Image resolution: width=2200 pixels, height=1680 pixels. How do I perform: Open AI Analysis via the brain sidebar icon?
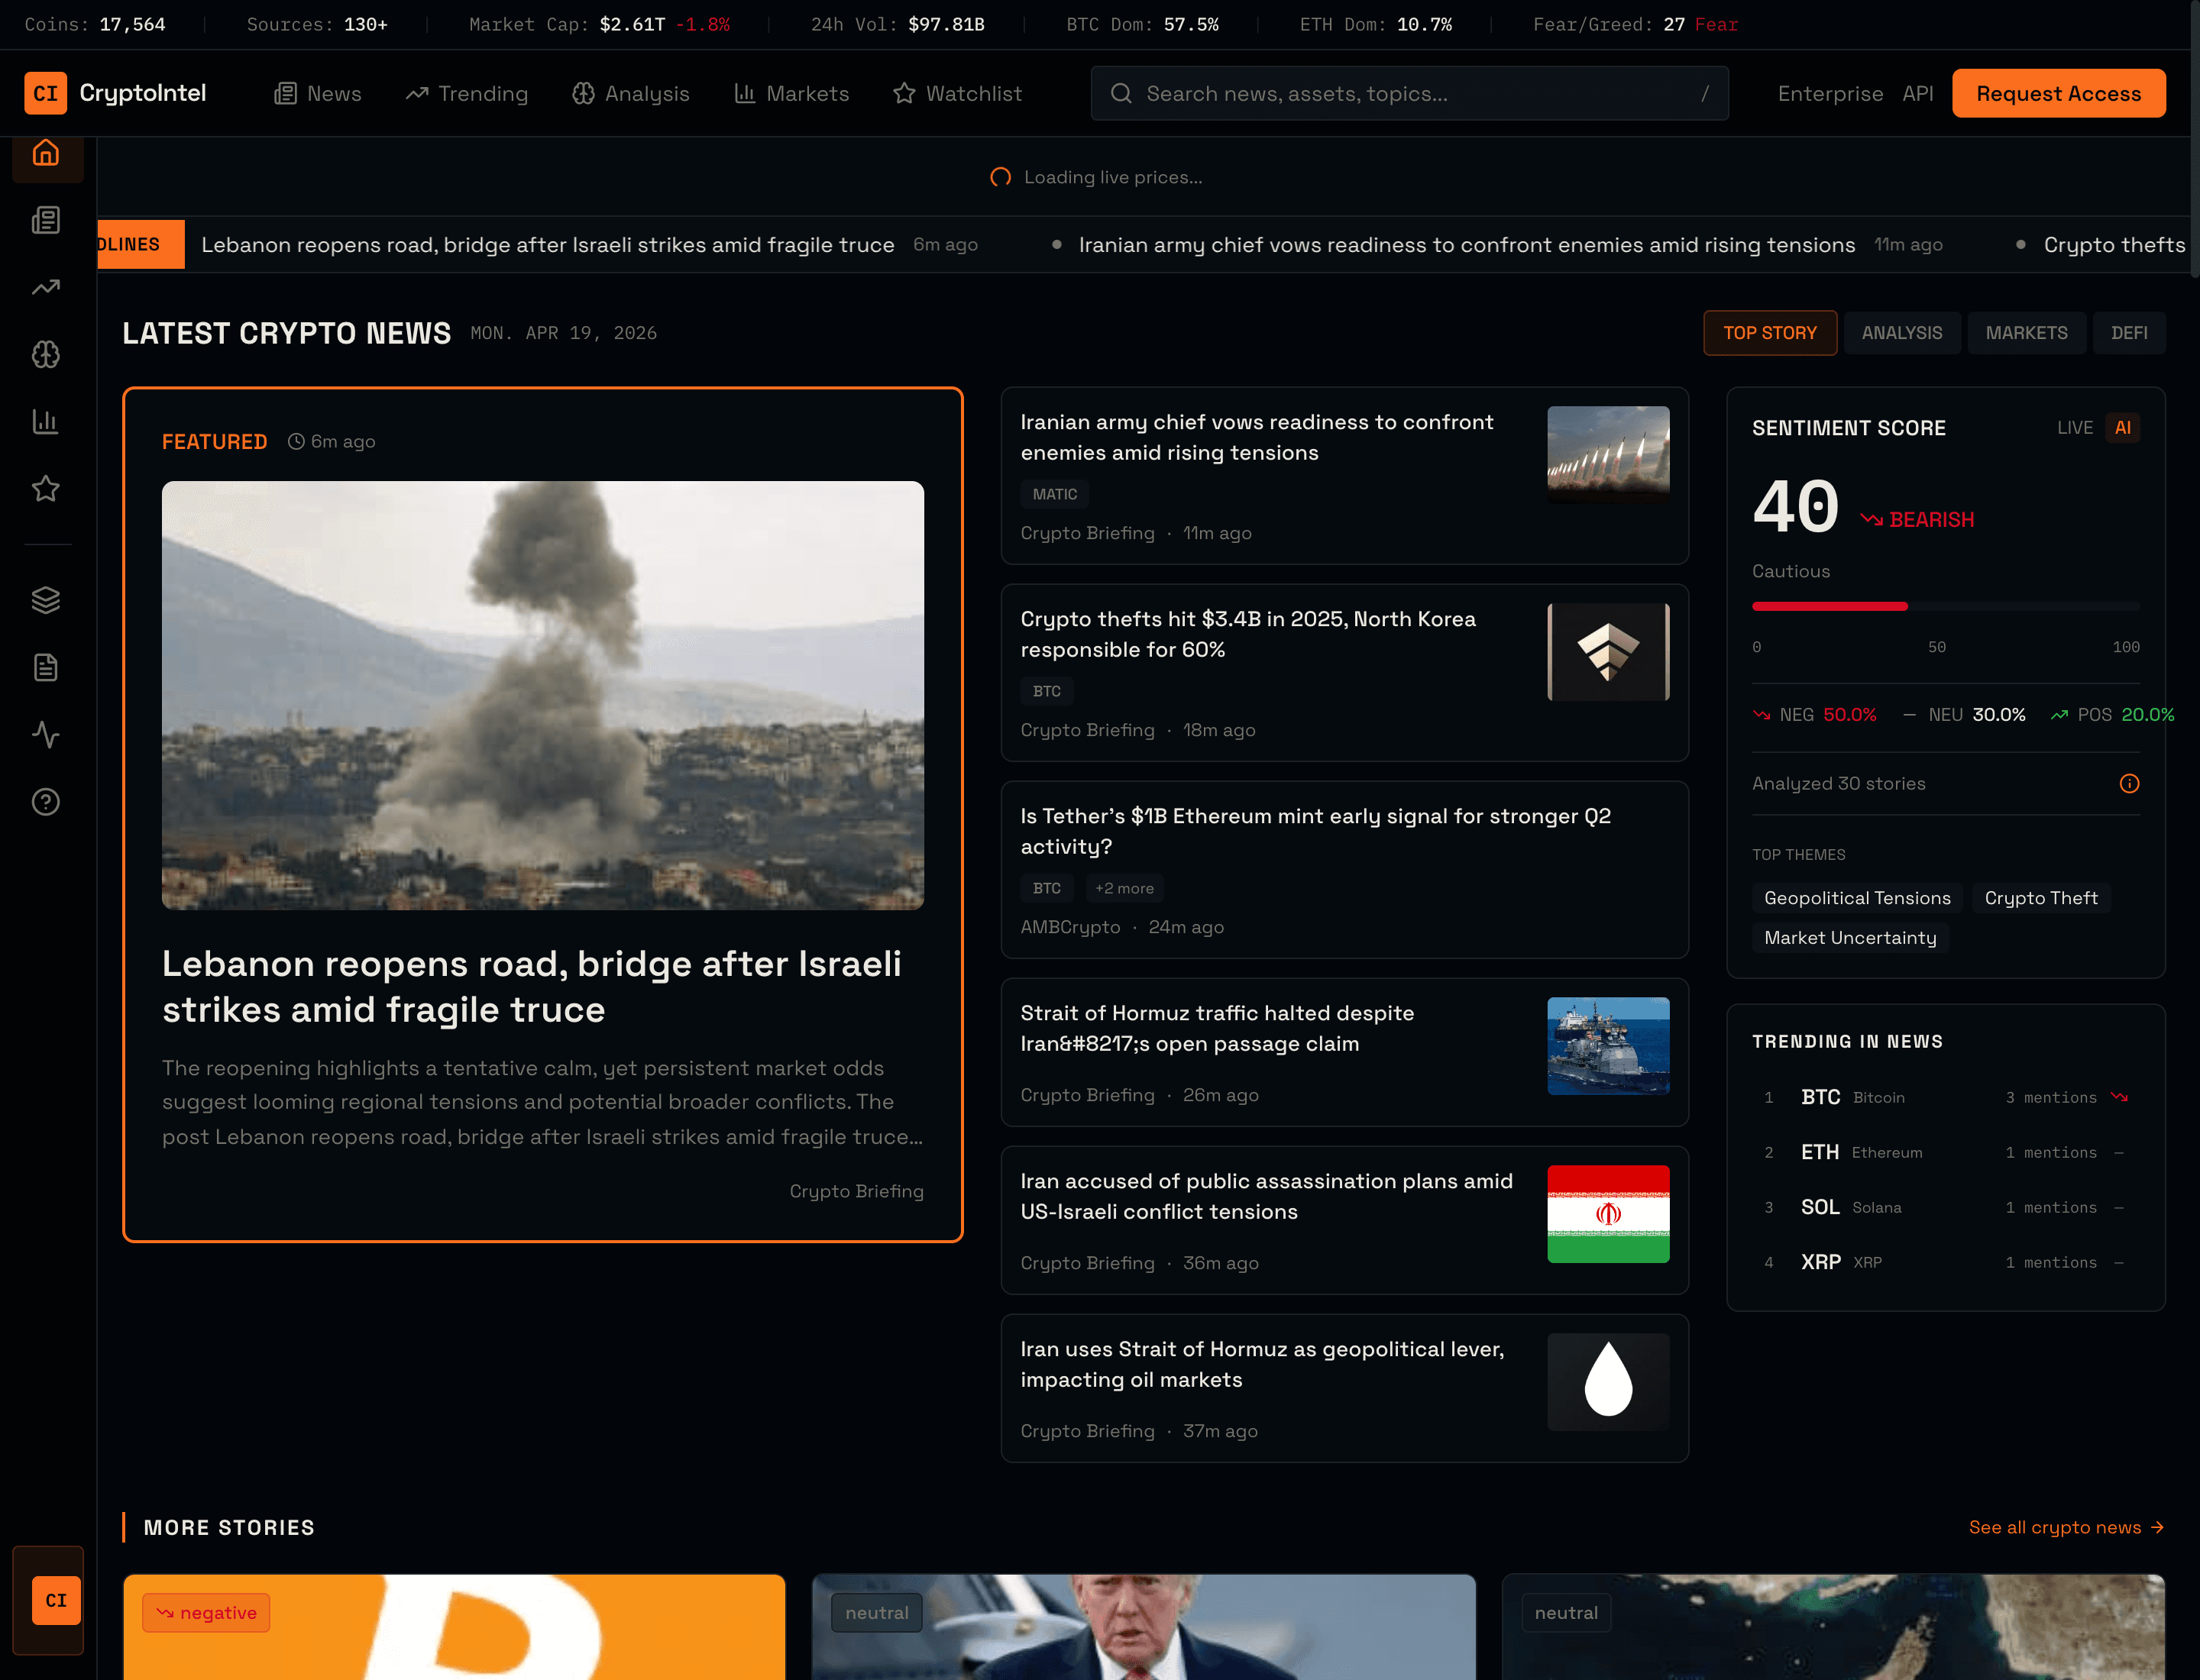click(46, 354)
